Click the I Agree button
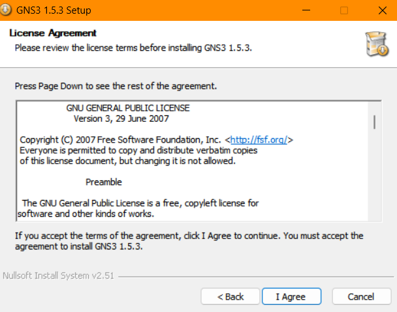The image size is (397, 312). tap(291, 296)
